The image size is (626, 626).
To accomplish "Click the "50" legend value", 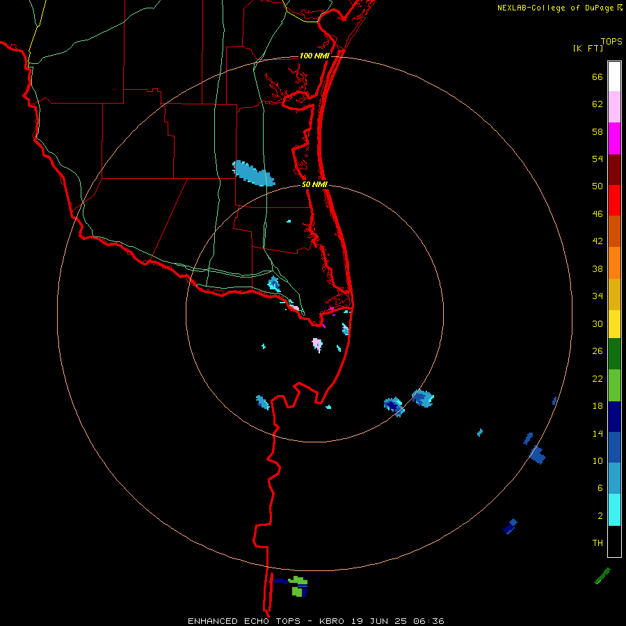I will pyautogui.click(x=597, y=186).
